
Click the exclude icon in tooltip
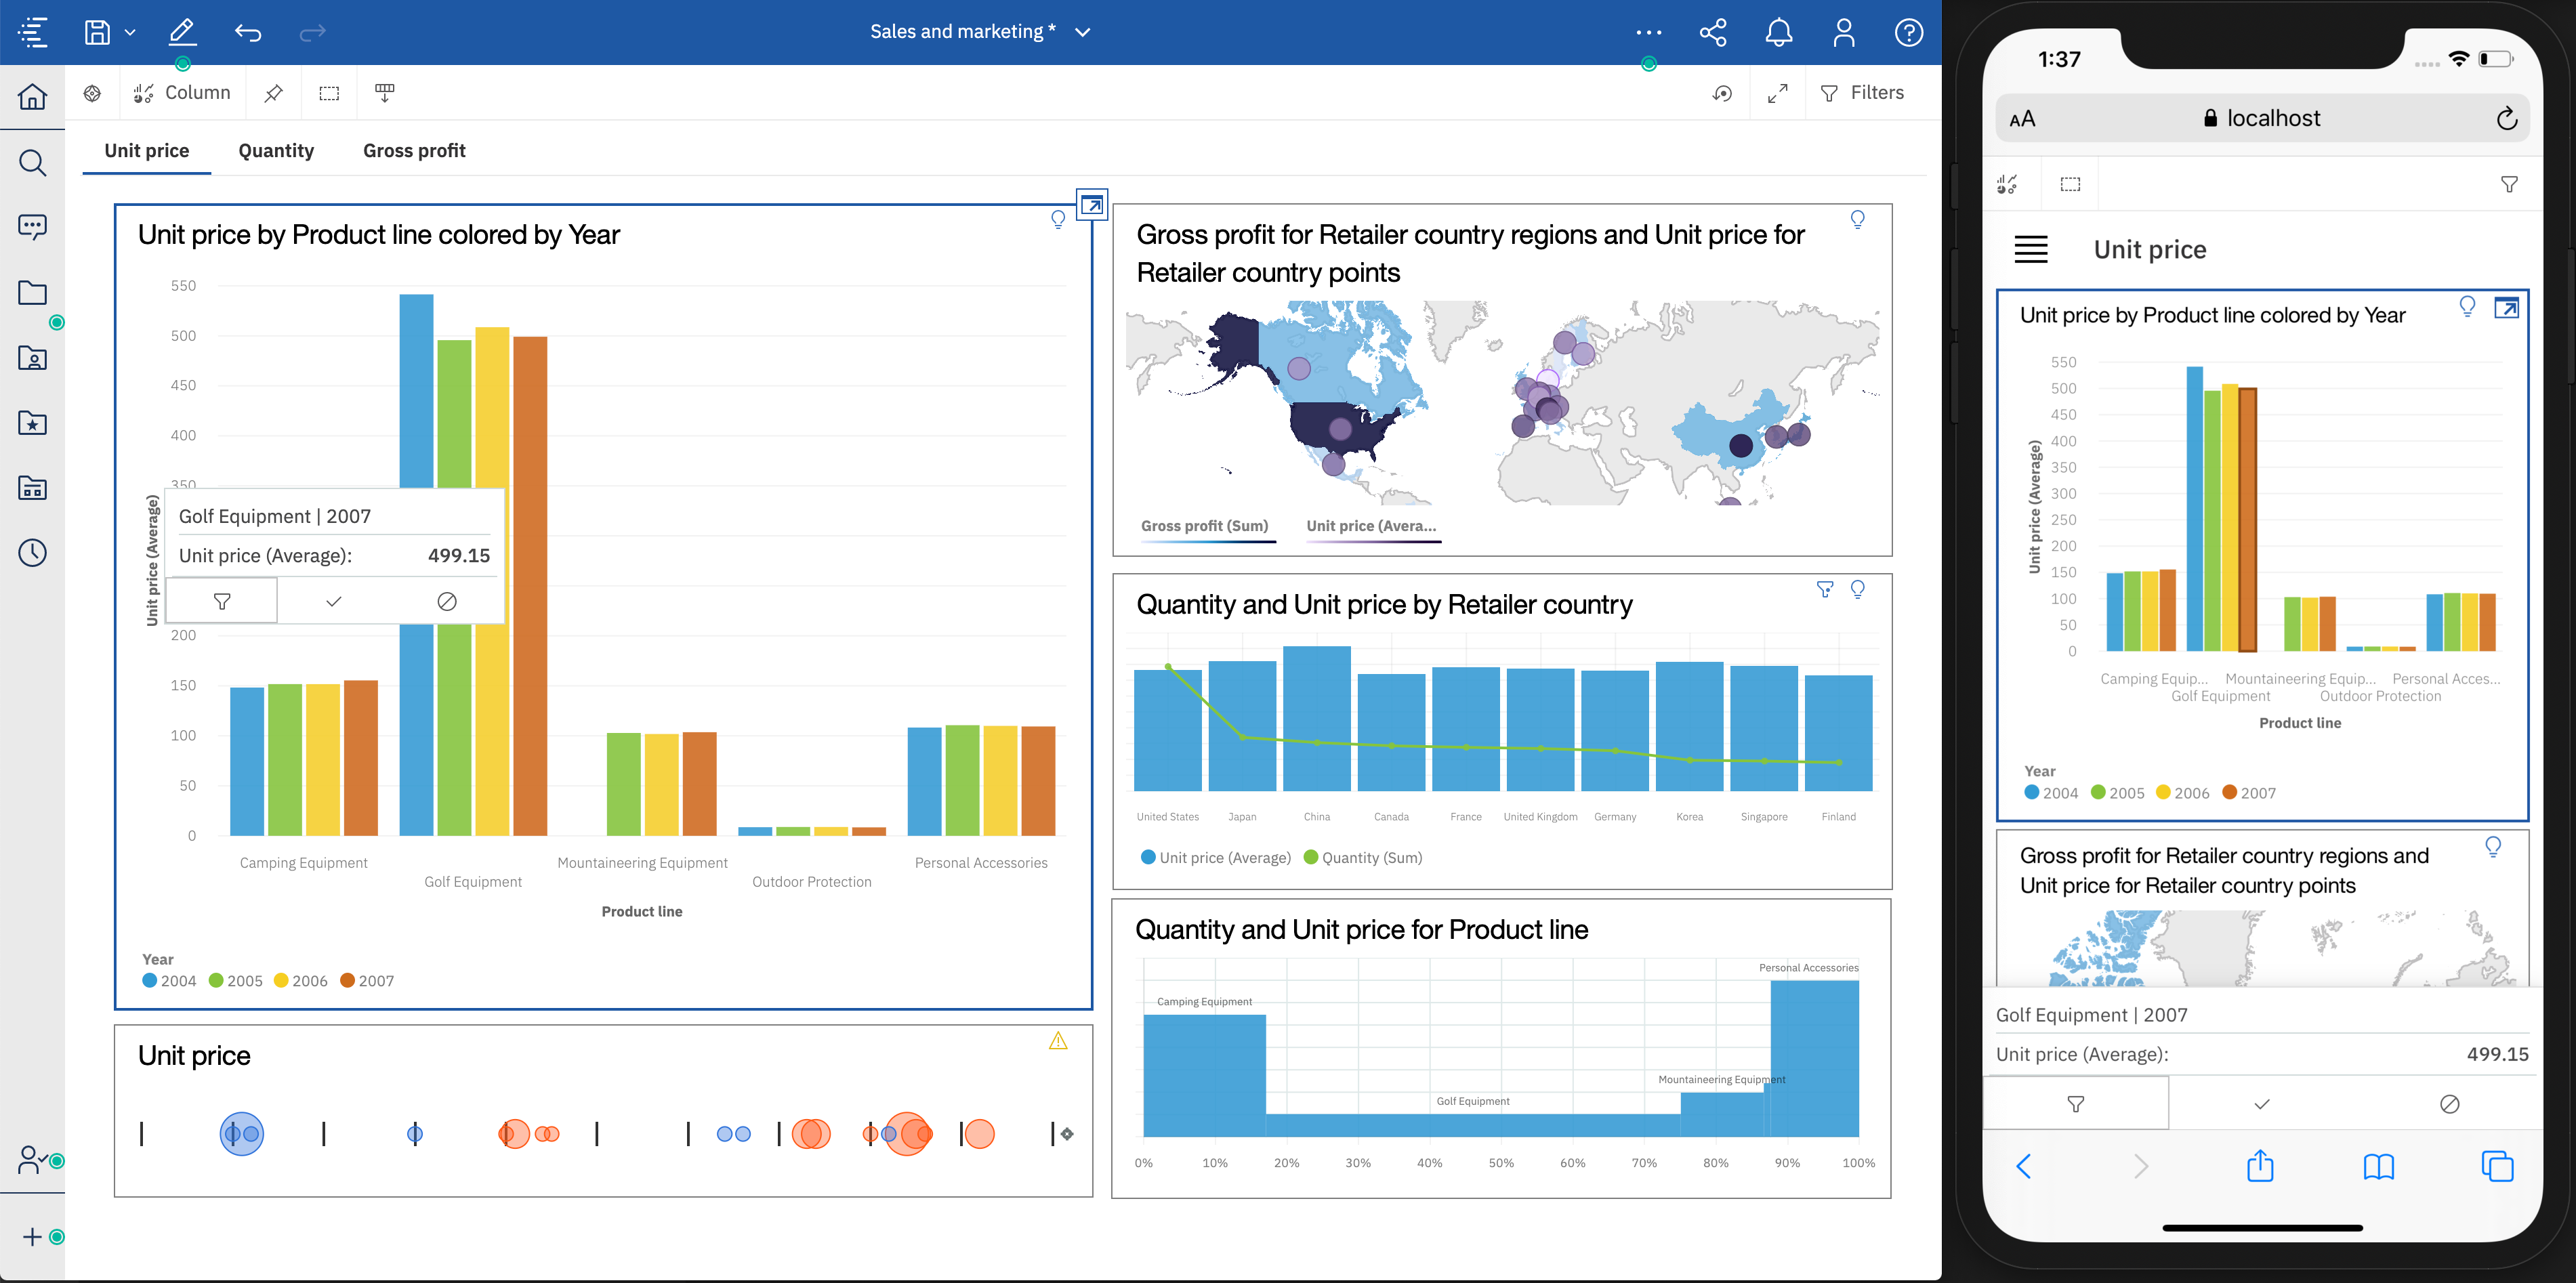[x=447, y=601]
